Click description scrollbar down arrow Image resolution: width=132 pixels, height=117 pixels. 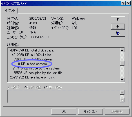pyautogui.click(x=122, y=80)
